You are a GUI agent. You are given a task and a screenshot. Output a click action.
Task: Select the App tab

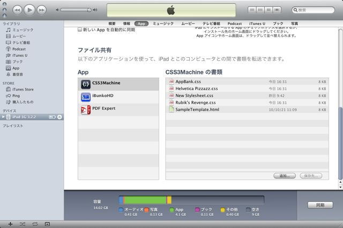pos(141,24)
